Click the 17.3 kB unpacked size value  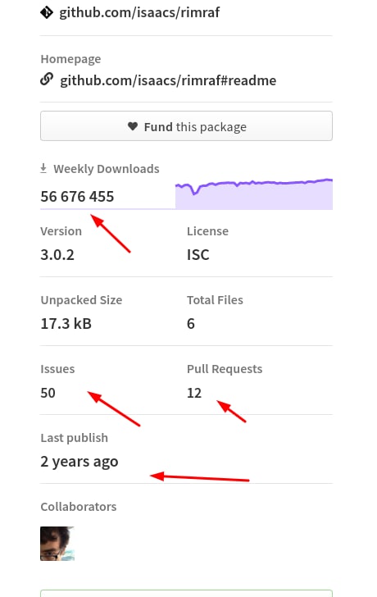66,324
